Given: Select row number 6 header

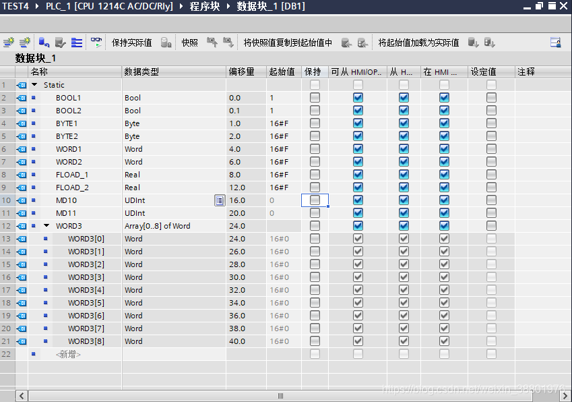Looking at the screenshot, I should (7, 149).
